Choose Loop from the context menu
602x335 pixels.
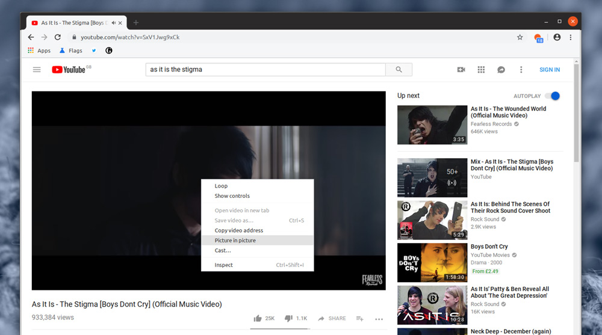222,186
